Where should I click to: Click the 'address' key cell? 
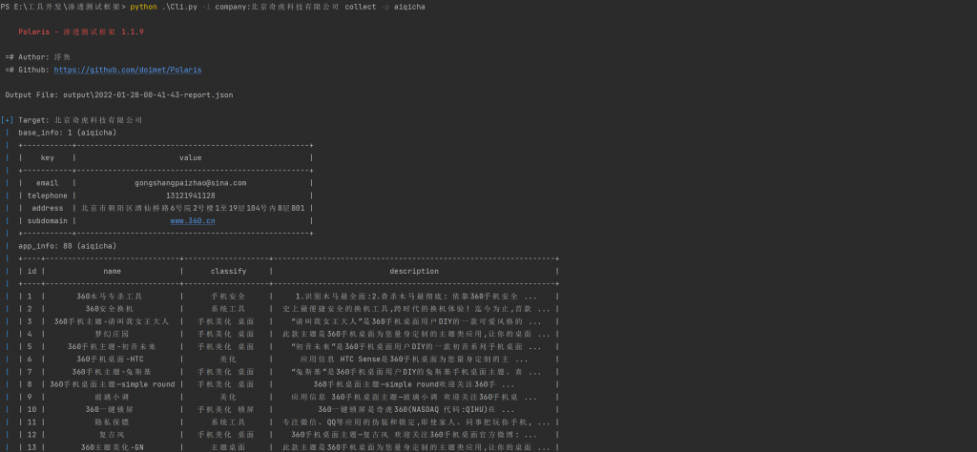tap(48, 208)
